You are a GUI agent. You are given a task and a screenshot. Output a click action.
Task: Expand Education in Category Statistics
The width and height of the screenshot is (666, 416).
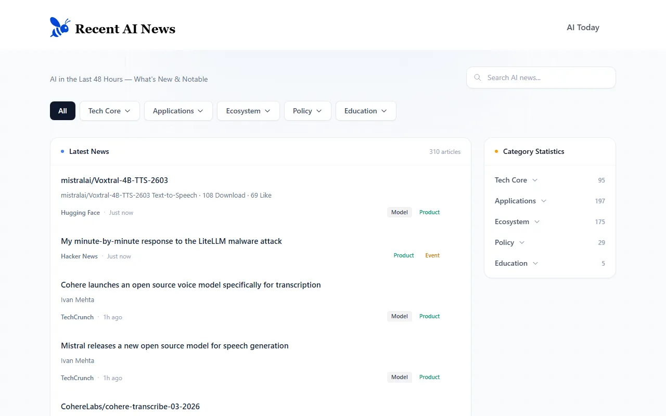[x=516, y=263]
